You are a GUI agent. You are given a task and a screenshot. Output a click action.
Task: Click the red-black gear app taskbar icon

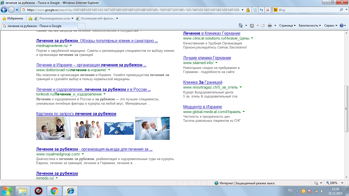pos(38,191)
